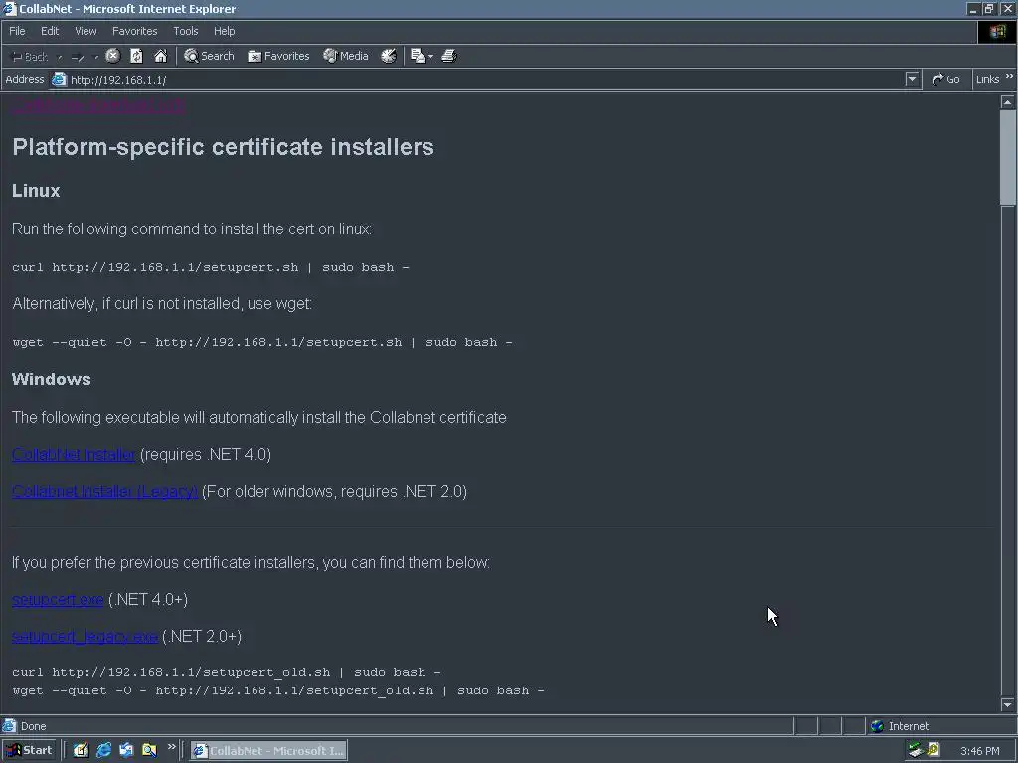Click the Linux section heading
This screenshot has width=1018, height=763.
[36, 191]
